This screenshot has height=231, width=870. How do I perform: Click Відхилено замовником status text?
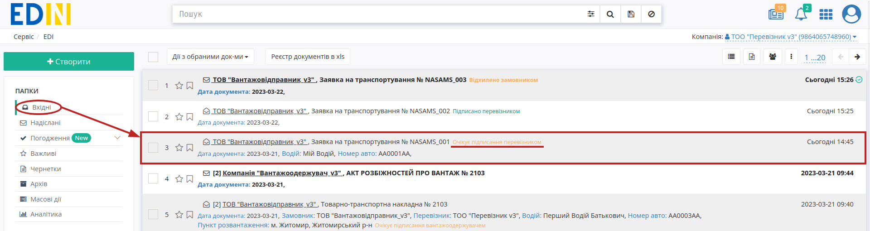(503, 80)
